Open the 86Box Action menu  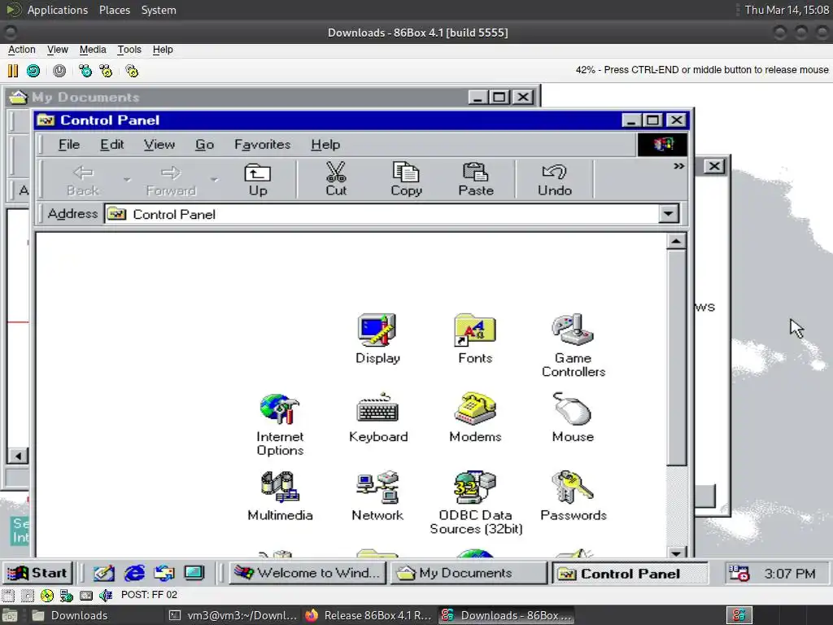pos(22,50)
